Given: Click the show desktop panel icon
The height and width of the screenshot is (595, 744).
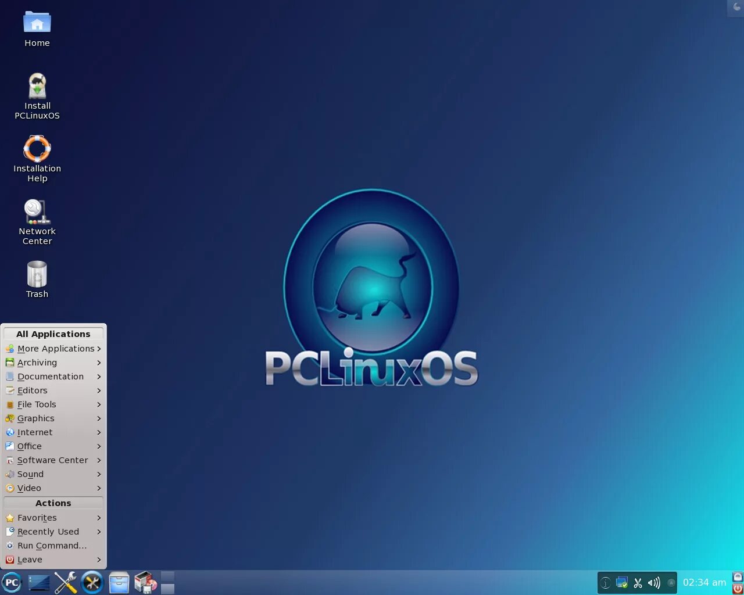Looking at the screenshot, I should [39, 582].
